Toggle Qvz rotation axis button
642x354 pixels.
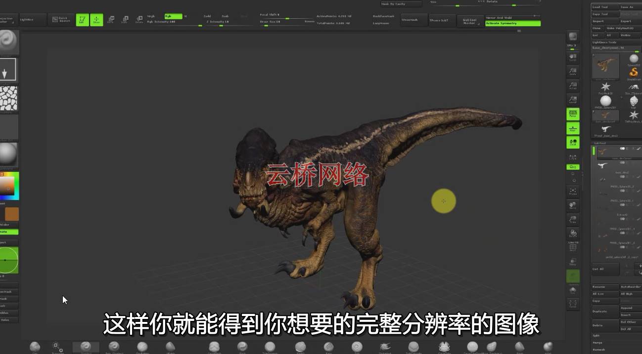573,167
